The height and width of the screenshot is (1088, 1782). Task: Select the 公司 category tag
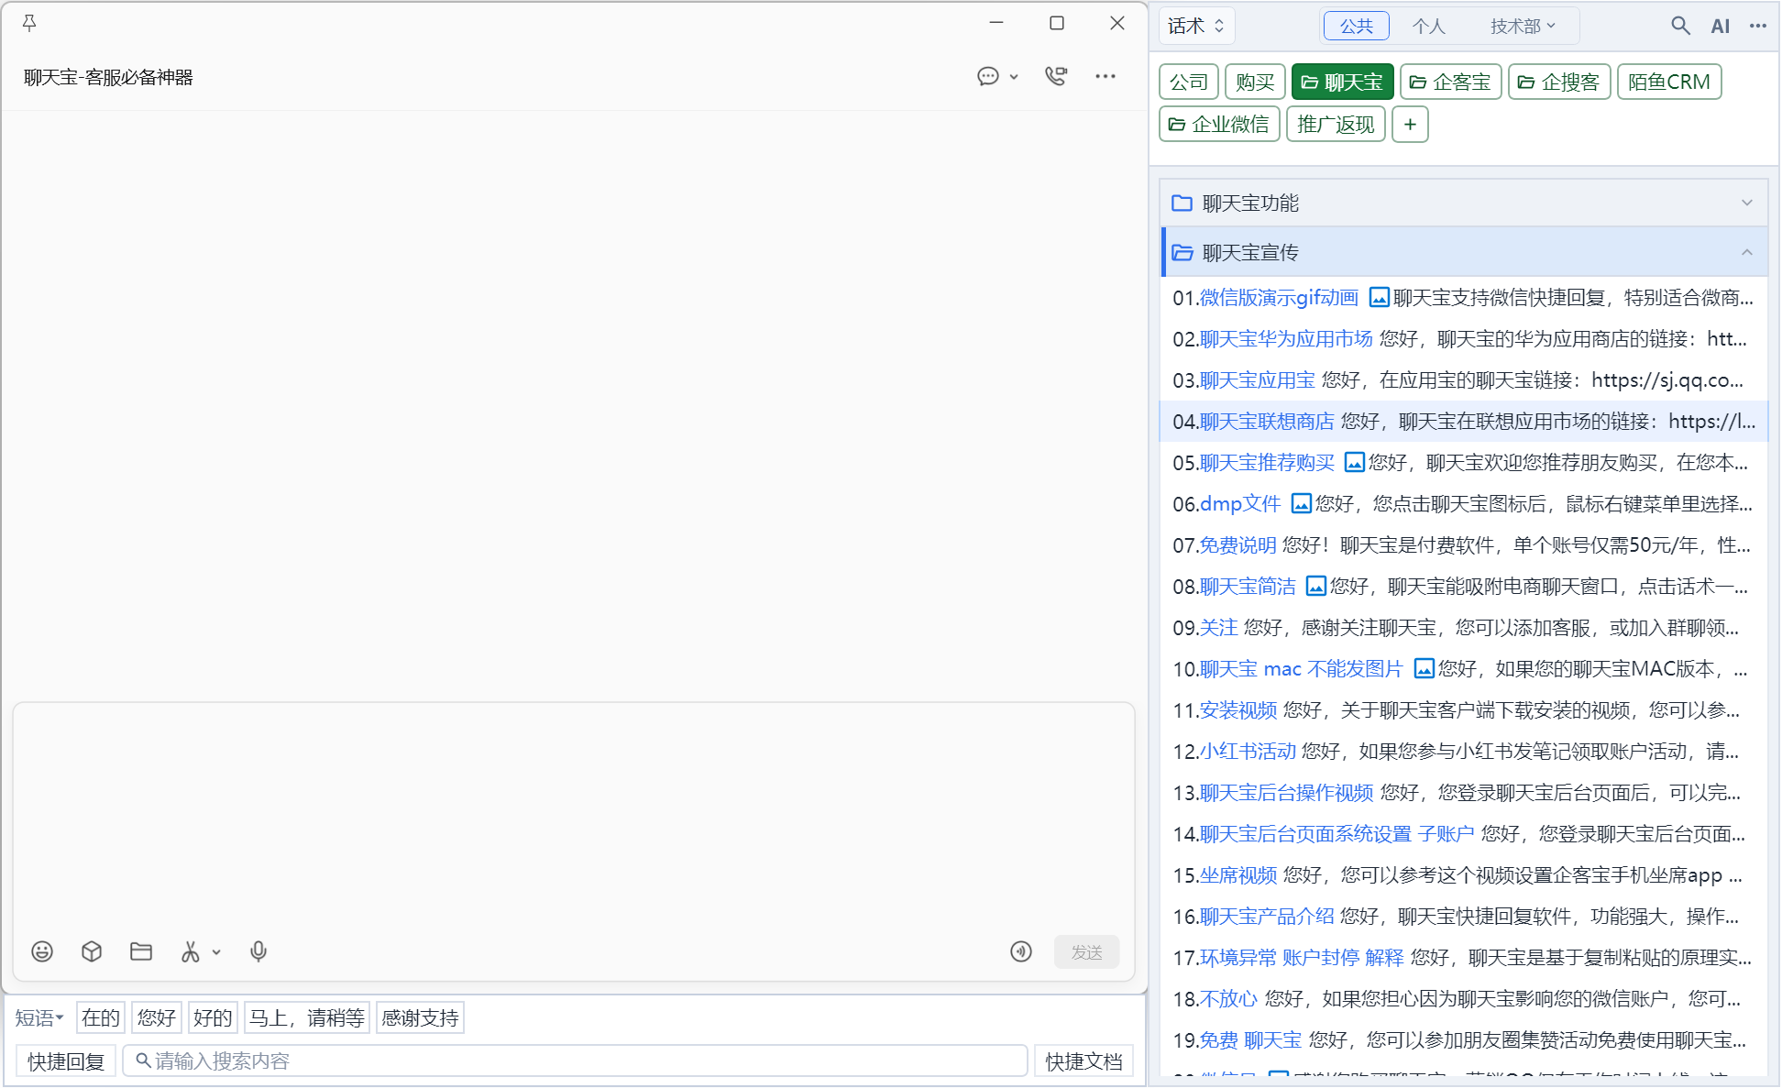pyautogui.click(x=1189, y=82)
